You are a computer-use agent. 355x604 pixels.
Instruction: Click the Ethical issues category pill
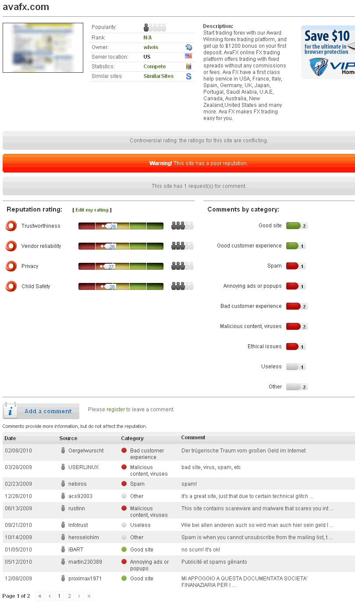coord(296,346)
